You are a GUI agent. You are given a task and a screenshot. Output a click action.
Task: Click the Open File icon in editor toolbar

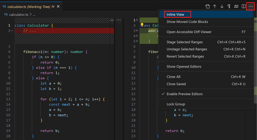(x=207, y=6)
